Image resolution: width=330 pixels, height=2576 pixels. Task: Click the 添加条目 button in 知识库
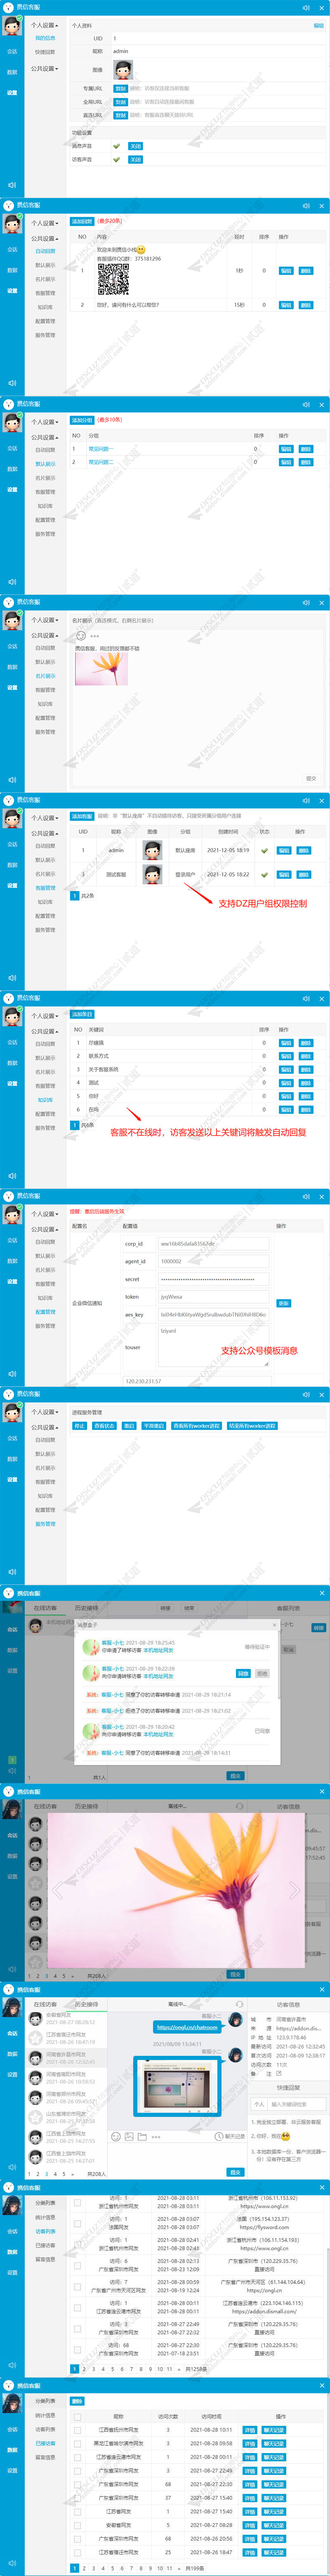(82, 1014)
